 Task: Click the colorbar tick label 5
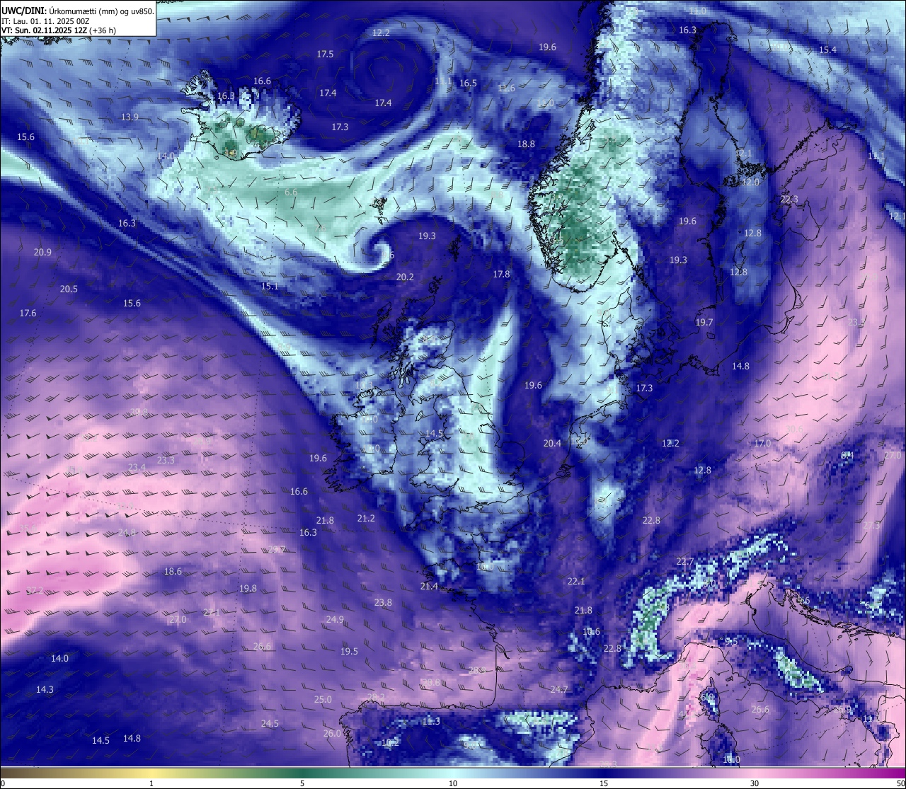302,783
